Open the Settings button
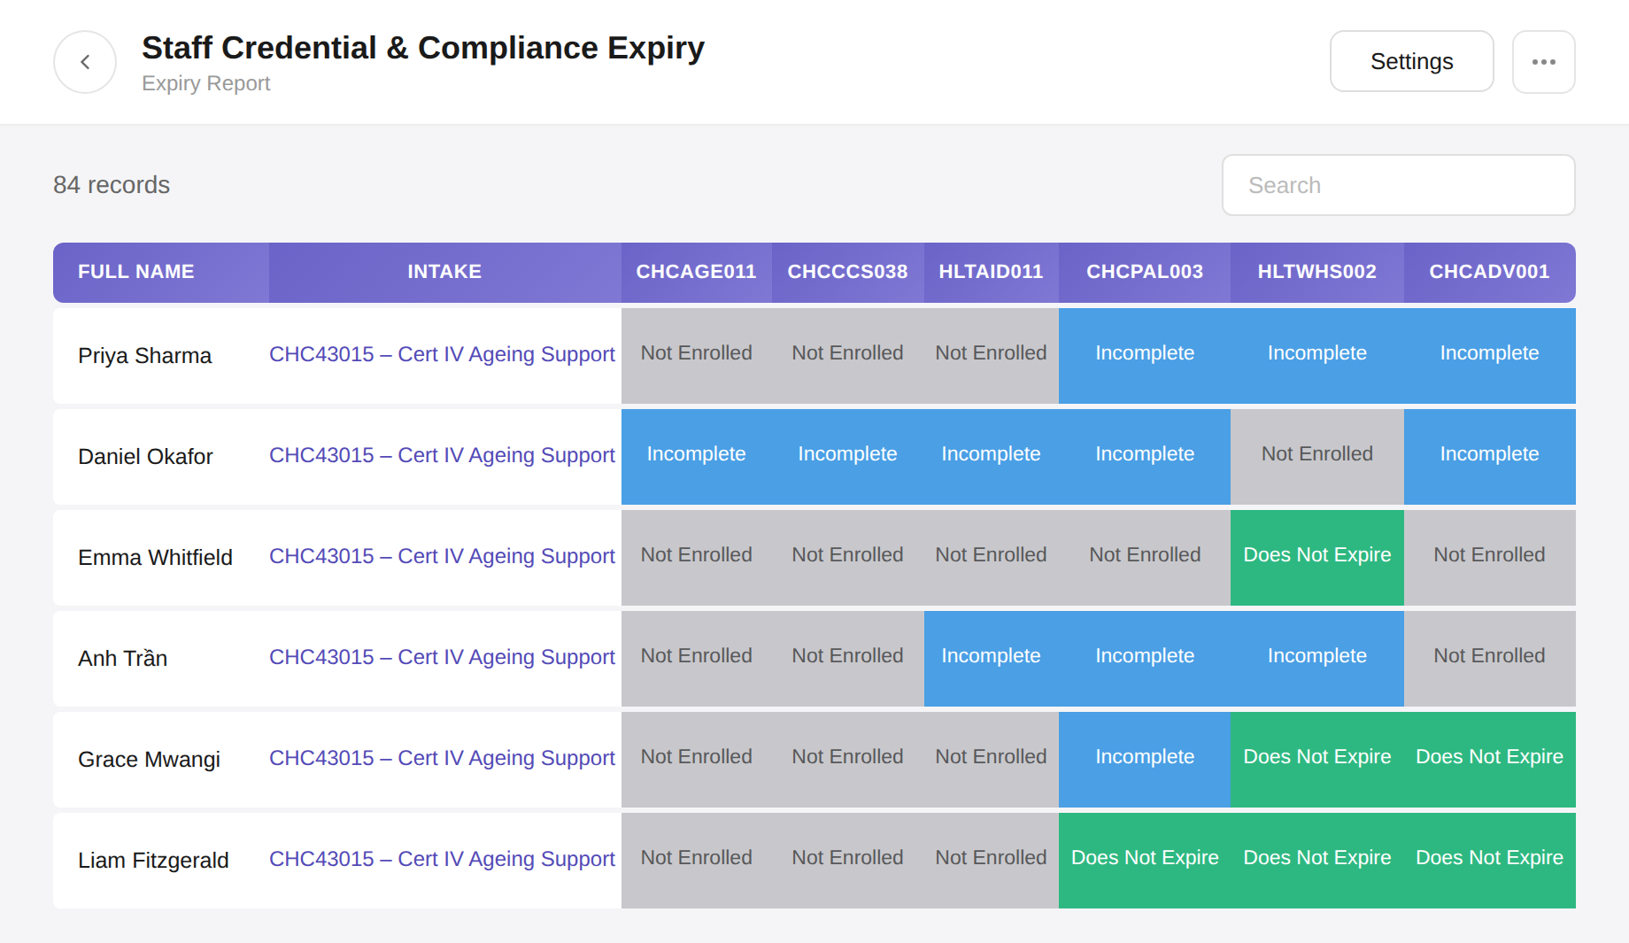The height and width of the screenshot is (943, 1629). pyautogui.click(x=1411, y=62)
